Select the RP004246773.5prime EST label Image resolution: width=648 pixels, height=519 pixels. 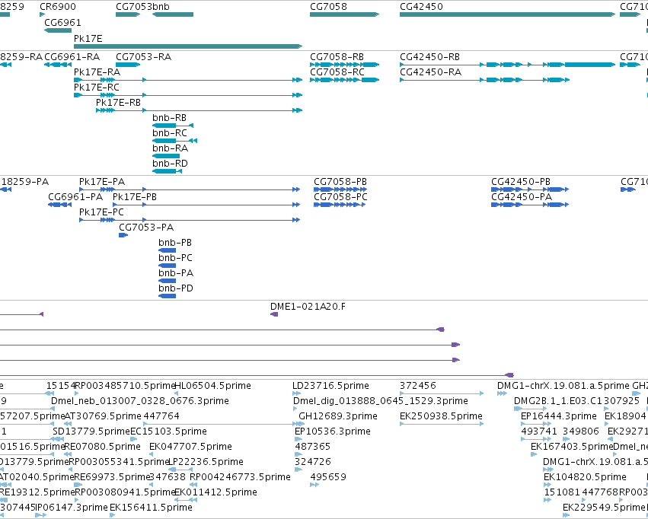point(240,477)
